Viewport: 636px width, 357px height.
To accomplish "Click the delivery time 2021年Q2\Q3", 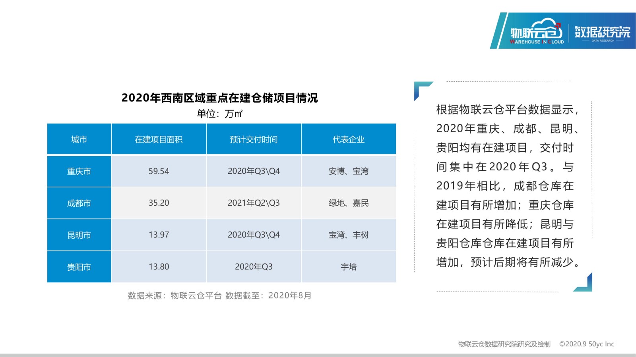I will (254, 203).
